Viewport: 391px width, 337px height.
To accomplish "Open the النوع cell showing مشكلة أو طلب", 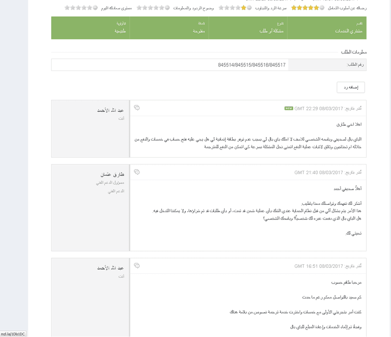I will click(x=248, y=28).
